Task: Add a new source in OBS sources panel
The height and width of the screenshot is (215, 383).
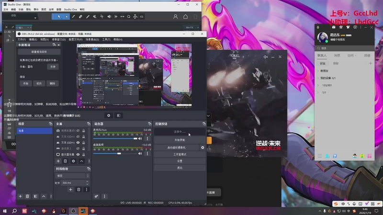Action: tap(58, 161)
